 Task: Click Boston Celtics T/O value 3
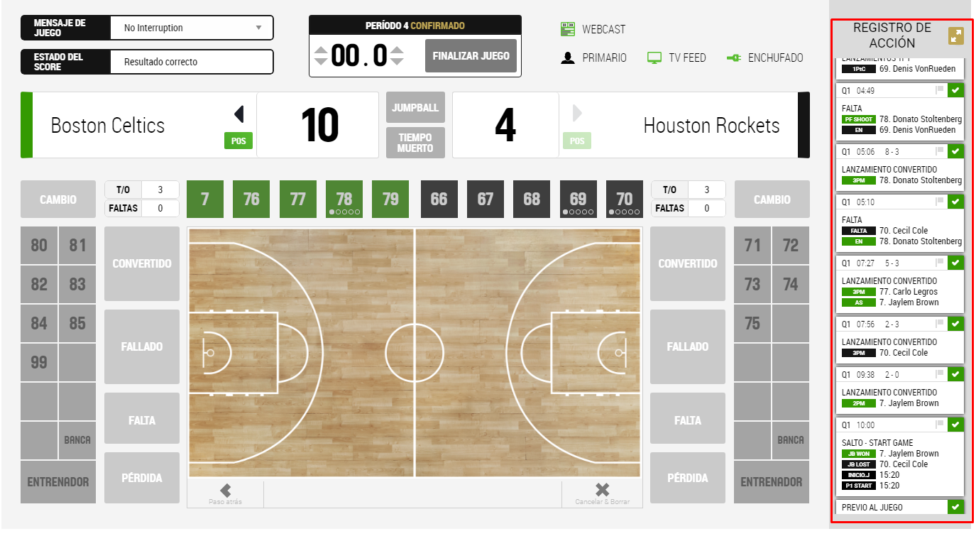click(x=160, y=190)
